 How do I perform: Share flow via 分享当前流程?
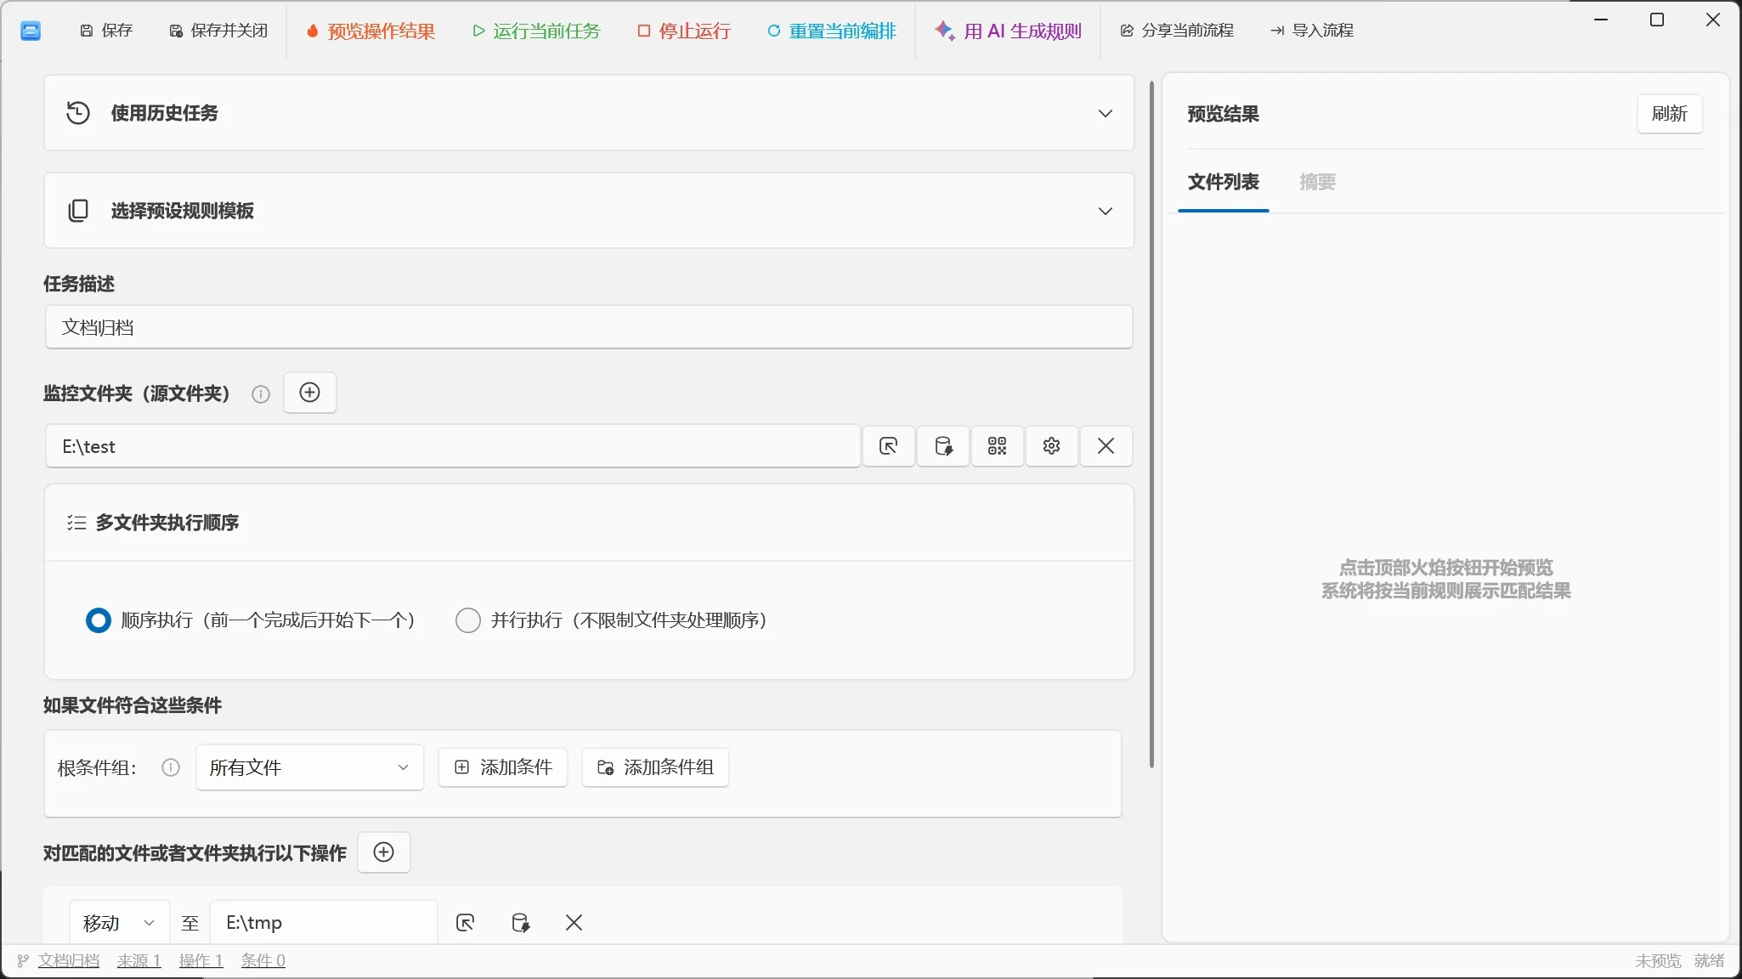coord(1177,31)
